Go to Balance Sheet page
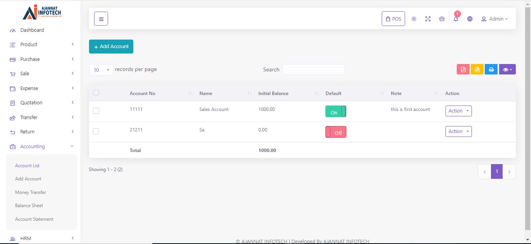531x244 pixels. click(29, 206)
